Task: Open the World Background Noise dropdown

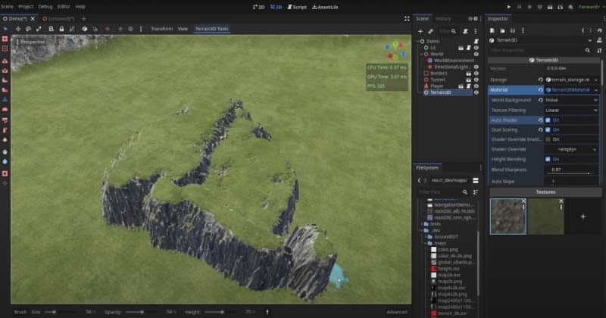Action: point(570,100)
